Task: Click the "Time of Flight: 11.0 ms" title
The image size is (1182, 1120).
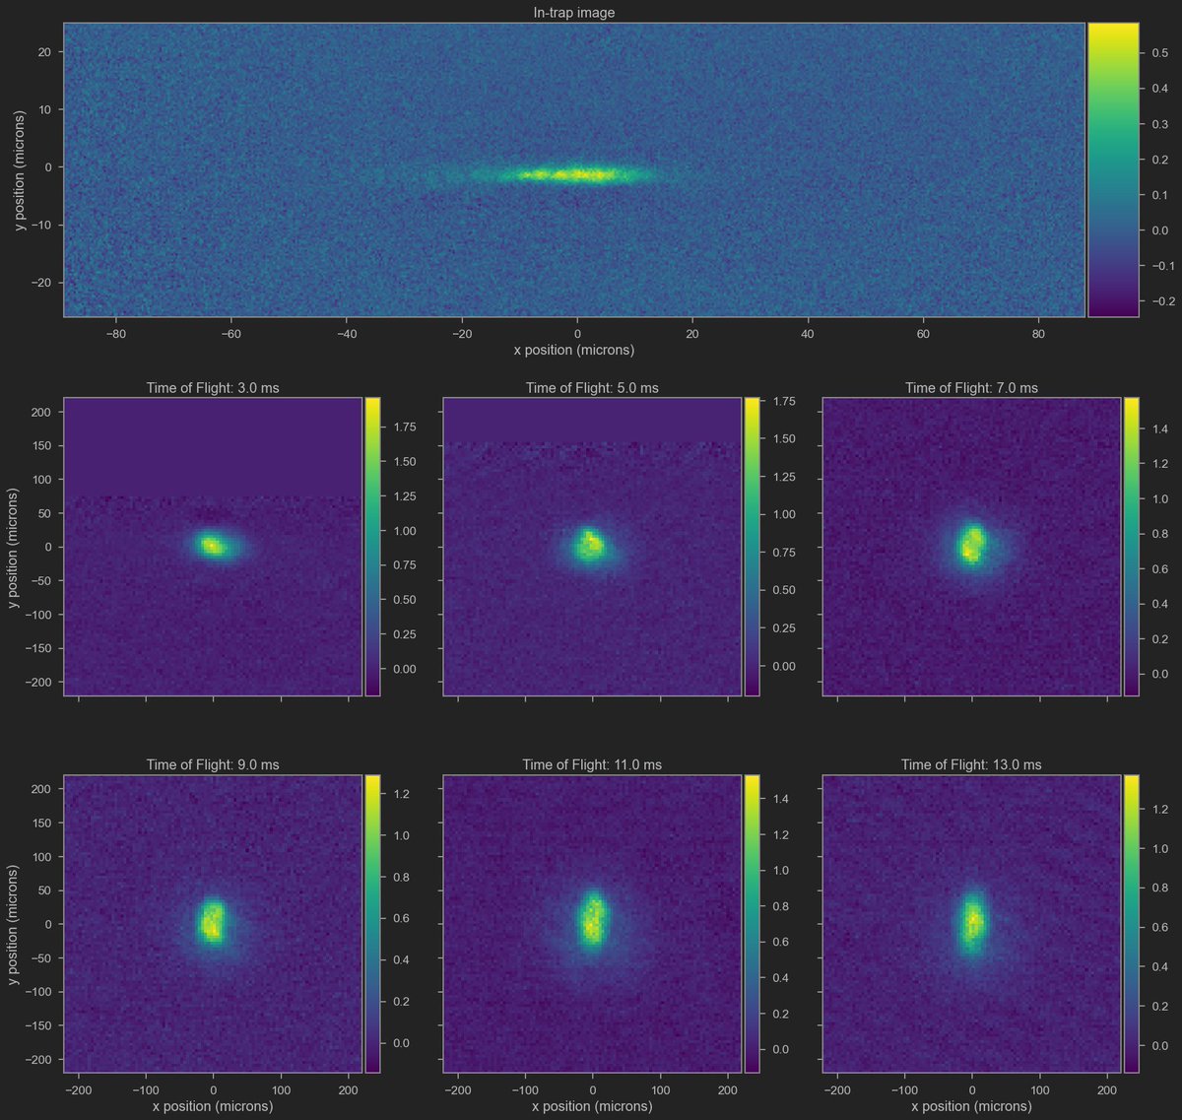Action: click(592, 764)
